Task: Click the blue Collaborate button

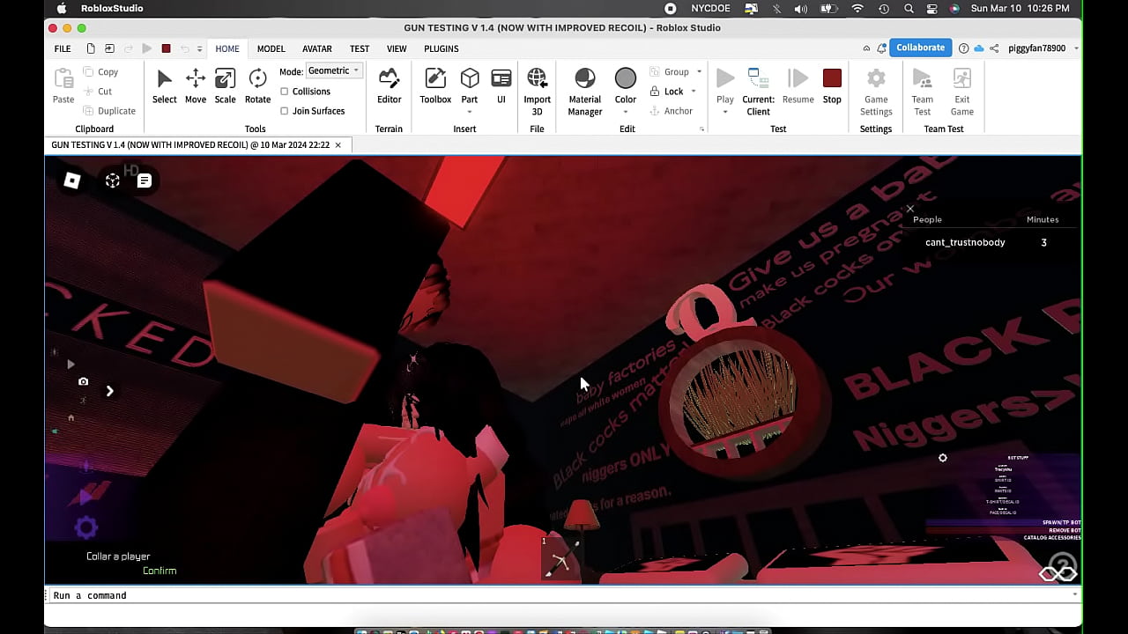Action: (920, 48)
